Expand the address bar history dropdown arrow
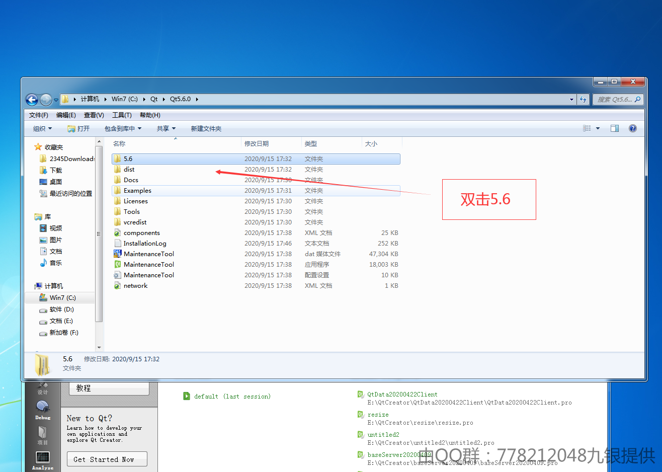The image size is (662, 472). pyautogui.click(x=571, y=99)
